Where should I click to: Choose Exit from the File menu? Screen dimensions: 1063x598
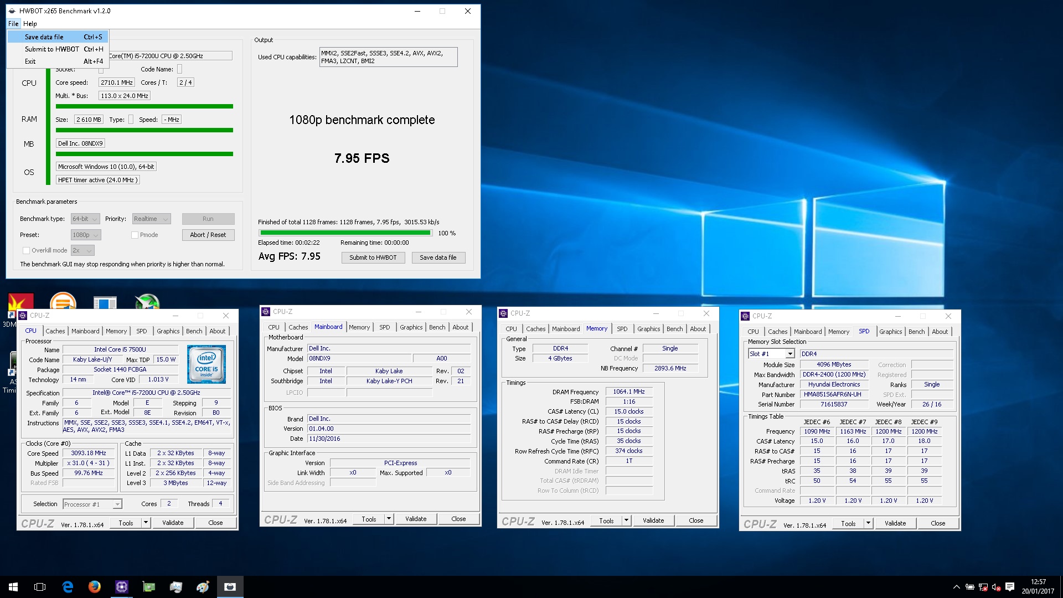pos(58,61)
